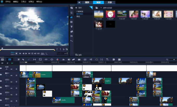The image size is (177, 107).
Task: Click the Mark-in bracket icon
Action: 57,49
